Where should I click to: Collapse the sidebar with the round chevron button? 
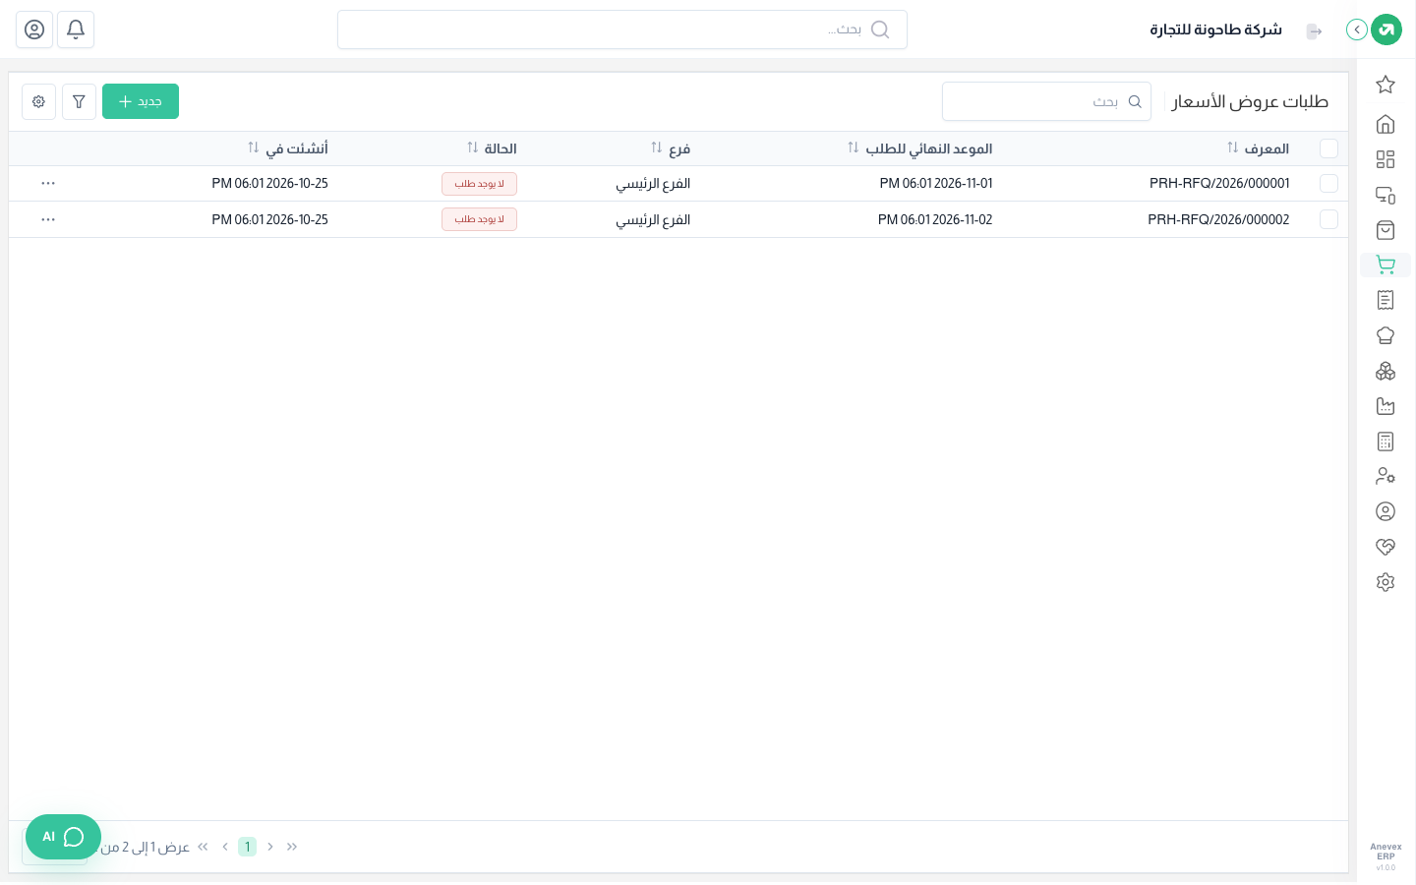[1357, 29]
